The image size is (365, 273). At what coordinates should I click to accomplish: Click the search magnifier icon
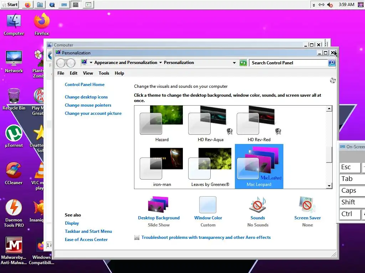click(x=332, y=63)
